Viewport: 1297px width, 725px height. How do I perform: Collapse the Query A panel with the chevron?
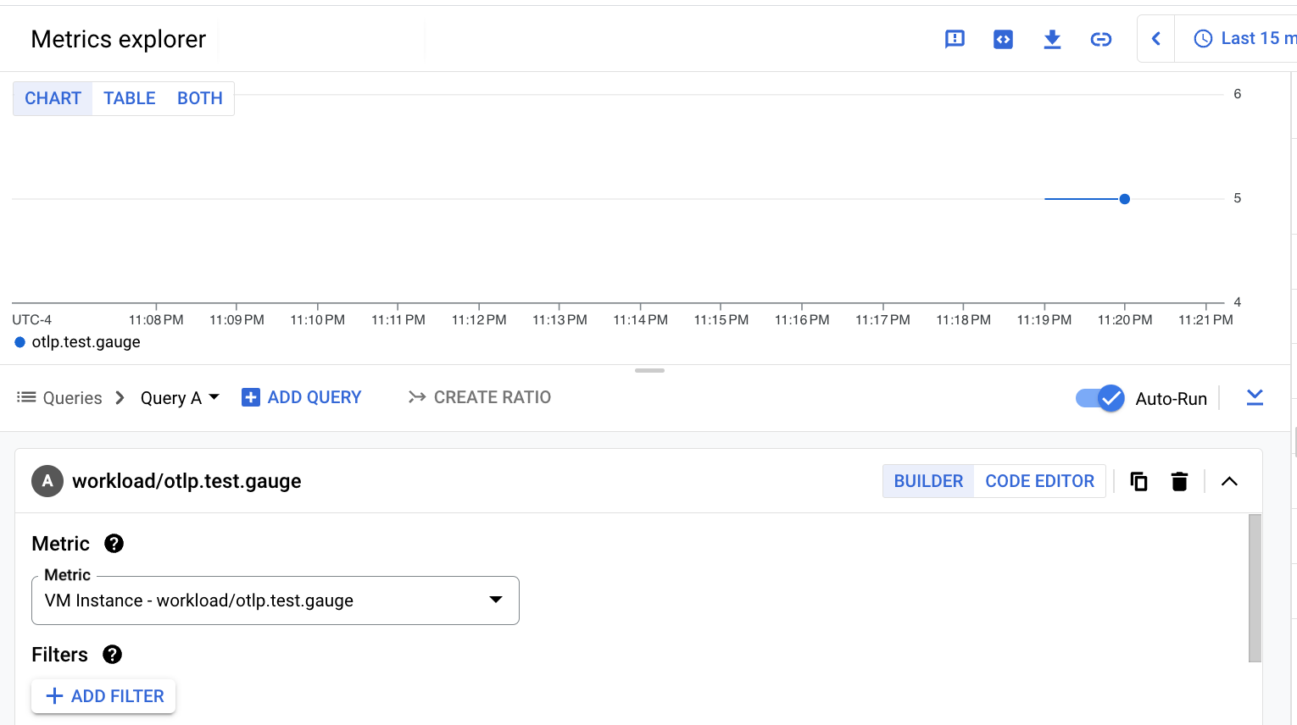tap(1229, 480)
